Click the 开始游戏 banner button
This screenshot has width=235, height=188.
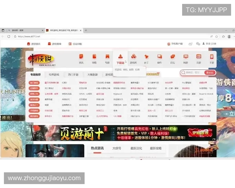(200, 133)
